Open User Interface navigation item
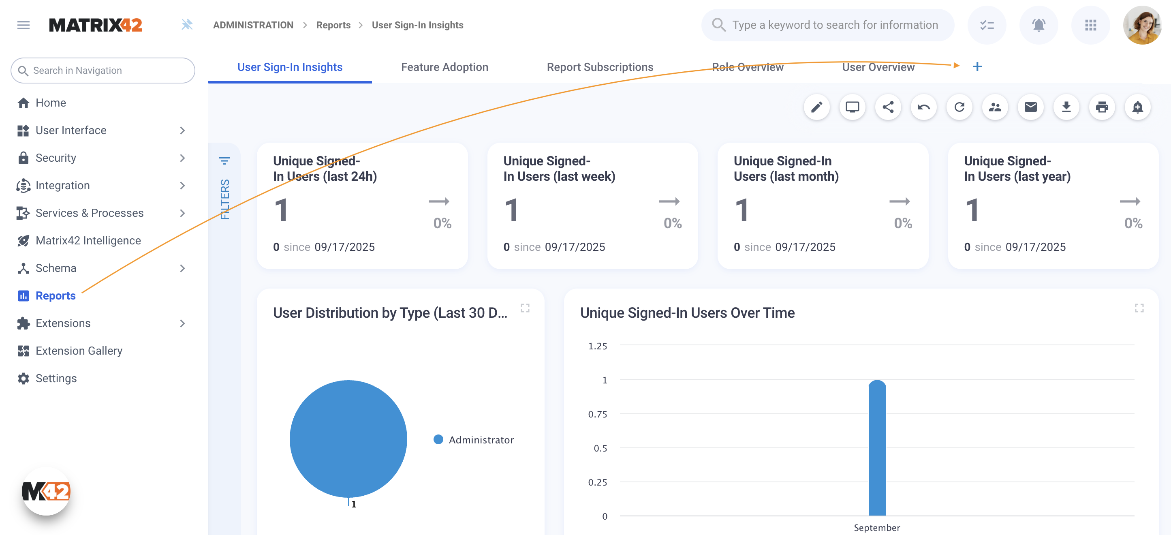 click(x=71, y=131)
